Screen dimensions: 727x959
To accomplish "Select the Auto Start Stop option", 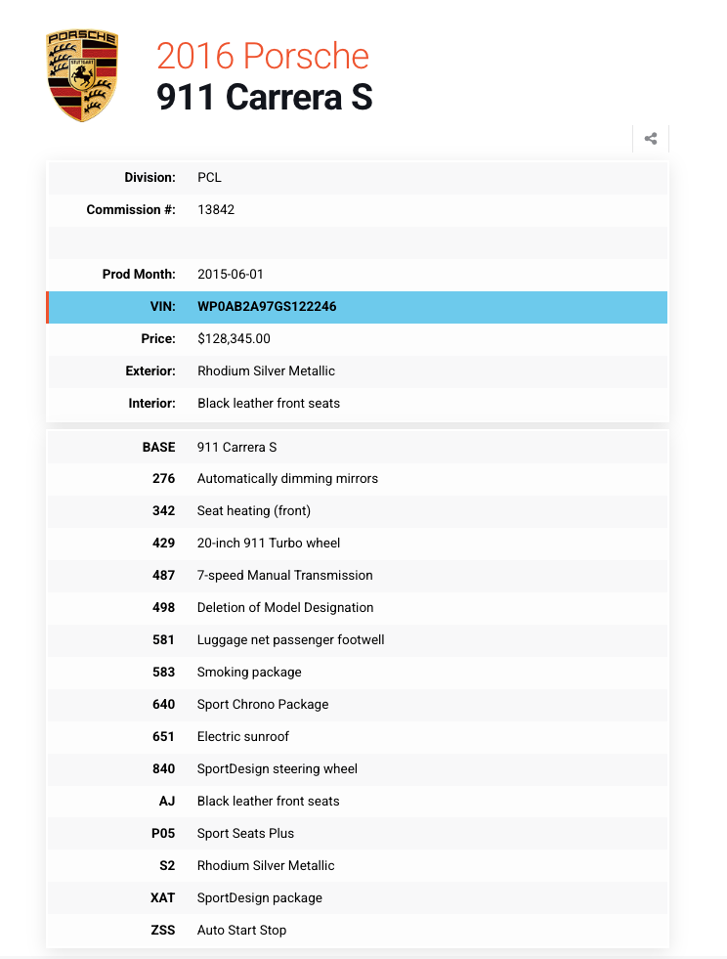I will [x=241, y=931].
